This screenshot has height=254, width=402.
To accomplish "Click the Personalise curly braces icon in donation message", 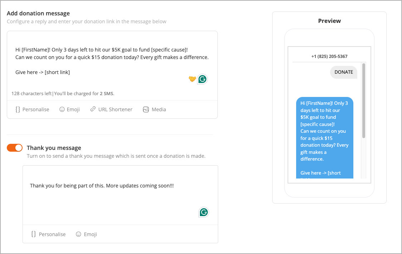I will pyautogui.click(x=18, y=109).
